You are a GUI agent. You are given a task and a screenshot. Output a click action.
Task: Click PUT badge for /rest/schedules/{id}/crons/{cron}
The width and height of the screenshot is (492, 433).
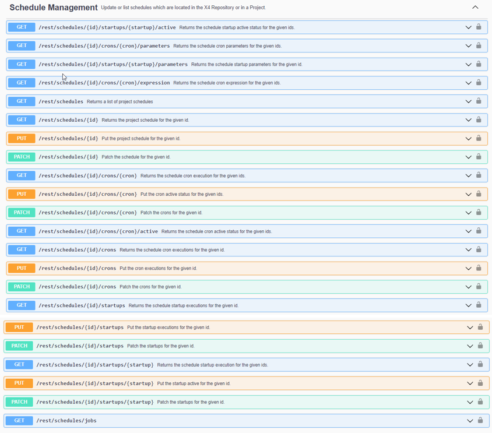click(x=22, y=194)
